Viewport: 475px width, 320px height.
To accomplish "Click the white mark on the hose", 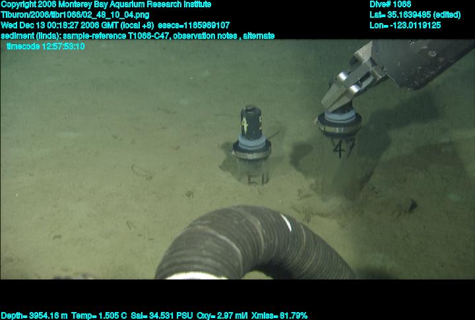I will 288,223.
